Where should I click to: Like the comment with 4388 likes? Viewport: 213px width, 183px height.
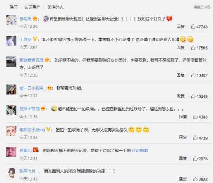(x=195, y=117)
